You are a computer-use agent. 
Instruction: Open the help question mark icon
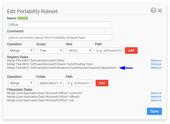click(x=153, y=10)
